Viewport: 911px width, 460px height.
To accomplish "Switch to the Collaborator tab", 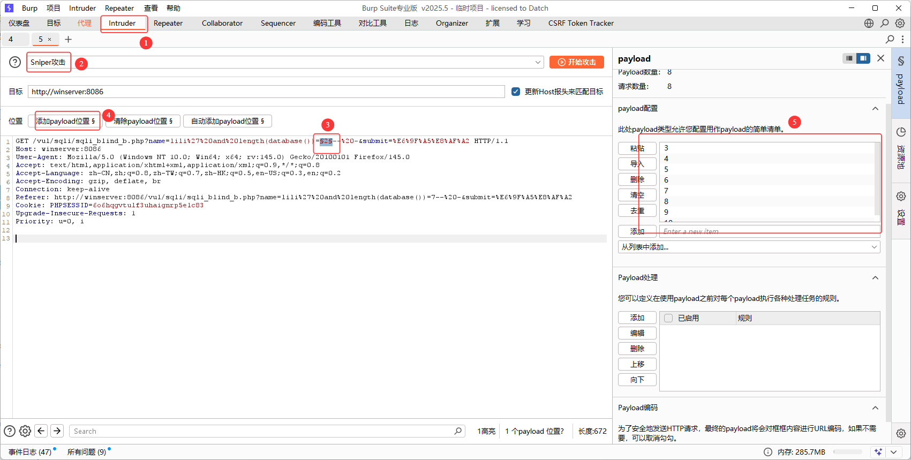I will (x=222, y=23).
